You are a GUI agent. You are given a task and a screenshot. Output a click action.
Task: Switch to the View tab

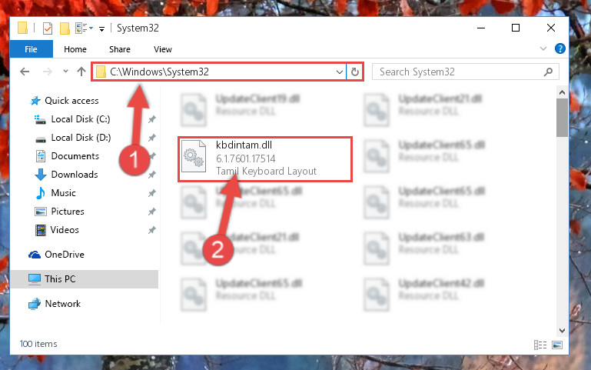click(163, 49)
